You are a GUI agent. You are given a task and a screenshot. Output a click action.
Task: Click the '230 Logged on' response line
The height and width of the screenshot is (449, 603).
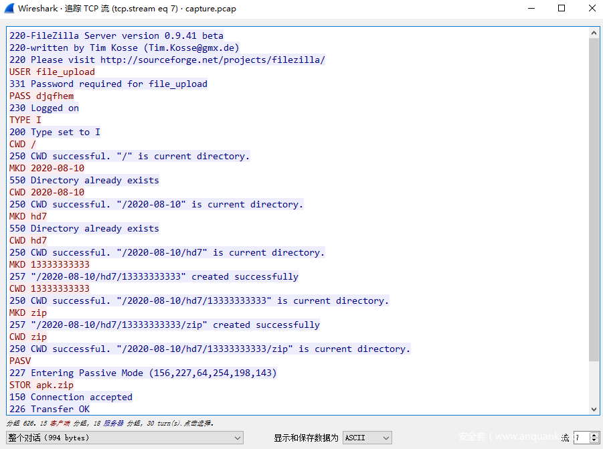44,108
